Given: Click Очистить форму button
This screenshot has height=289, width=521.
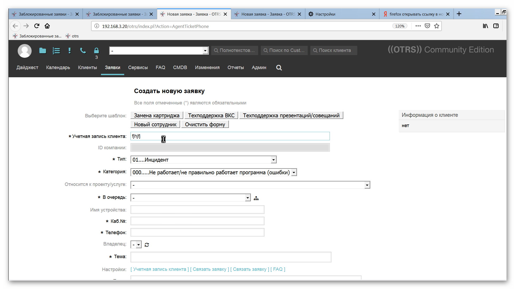Looking at the screenshot, I should [205, 124].
